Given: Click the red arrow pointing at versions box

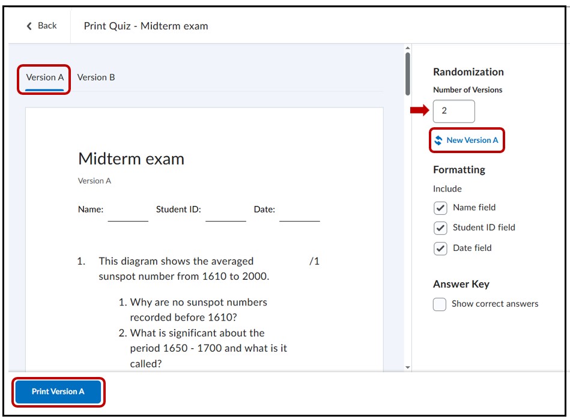Looking at the screenshot, I should point(420,110).
